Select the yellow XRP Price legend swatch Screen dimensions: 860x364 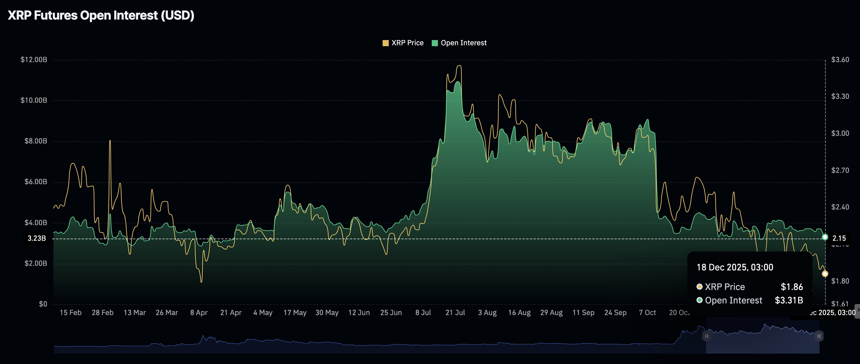385,43
